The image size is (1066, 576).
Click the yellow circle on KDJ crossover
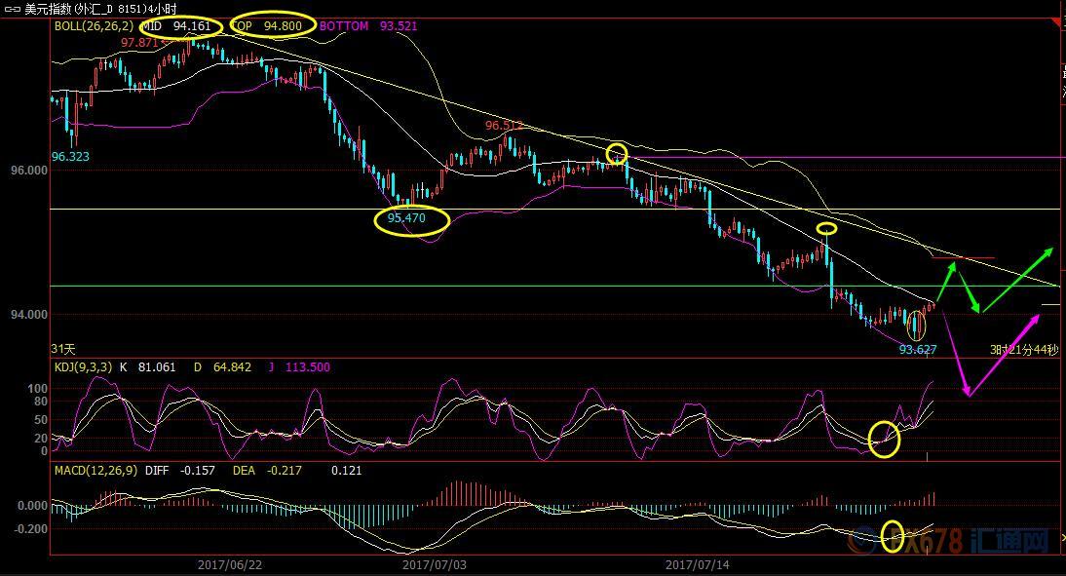click(x=885, y=439)
